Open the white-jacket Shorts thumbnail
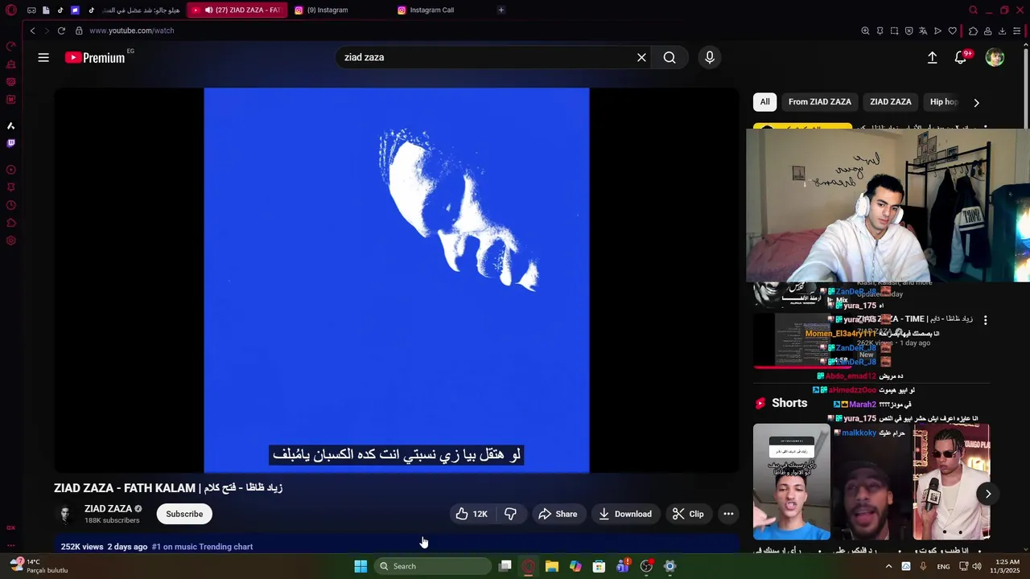Image resolution: width=1030 pixels, height=579 pixels. (x=951, y=482)
